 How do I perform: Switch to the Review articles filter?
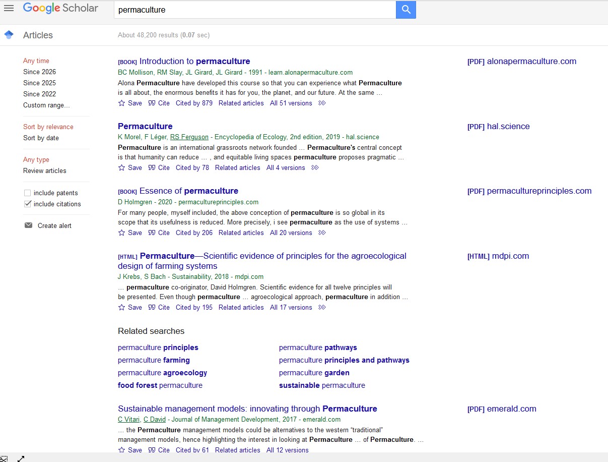tap(44, 170)
